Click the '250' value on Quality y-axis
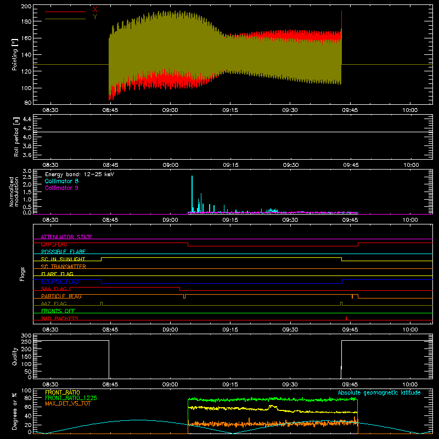439x439 pixels. tap(26, 341)
